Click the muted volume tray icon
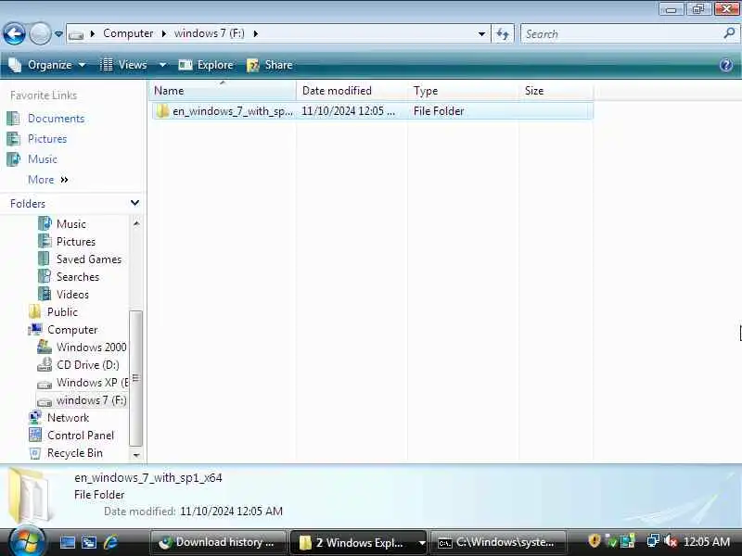Viewport: 742px width, 556px height. coord(670,541)
